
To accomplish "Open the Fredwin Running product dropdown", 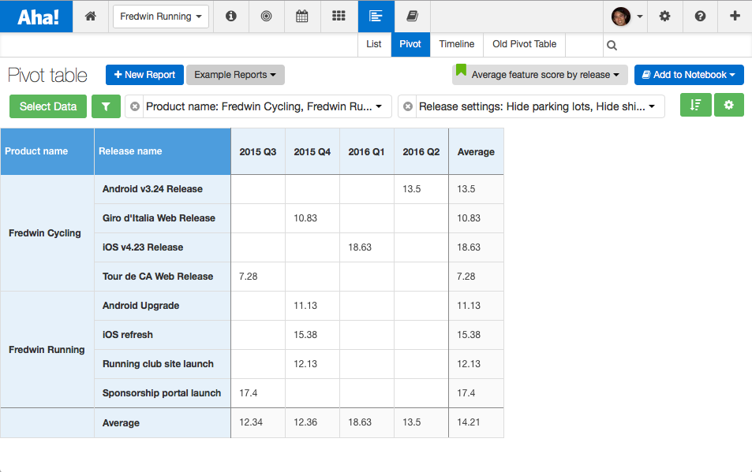I will point(161,17).
